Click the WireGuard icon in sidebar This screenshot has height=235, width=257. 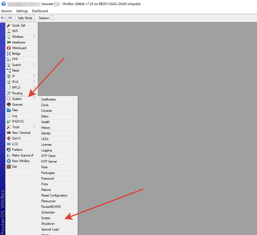(x=9, y=48)
